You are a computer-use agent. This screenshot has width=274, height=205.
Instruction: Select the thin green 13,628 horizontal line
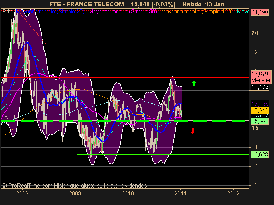[x=163, y=154]
